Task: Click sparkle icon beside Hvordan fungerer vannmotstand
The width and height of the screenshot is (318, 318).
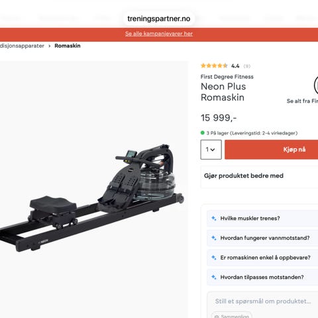Action: click(x=214, y=238)
